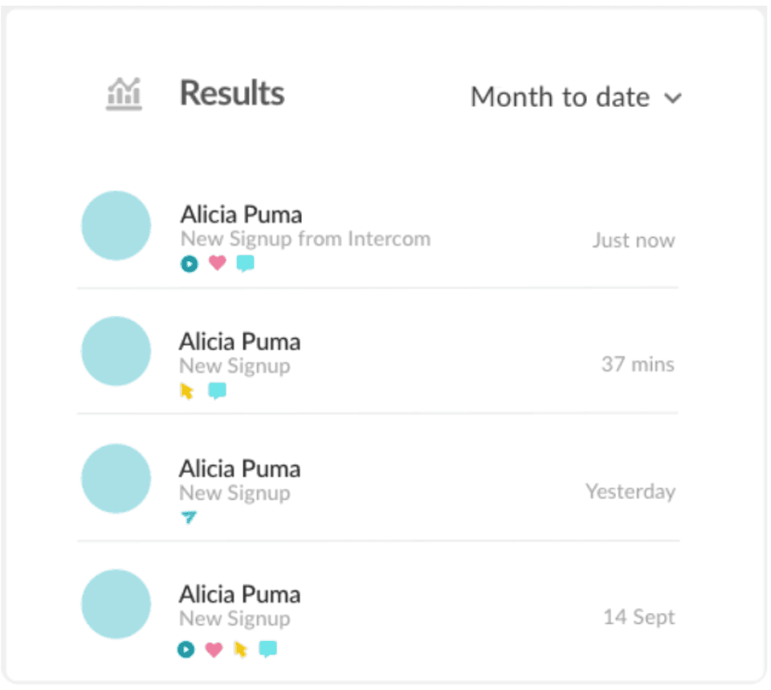Click the Results bar chart icon
Screen dimensions: 771x690
click(x=124, y=94)
